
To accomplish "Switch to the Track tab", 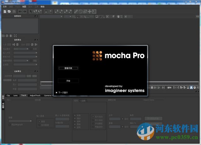I will [x=24, y=96].
